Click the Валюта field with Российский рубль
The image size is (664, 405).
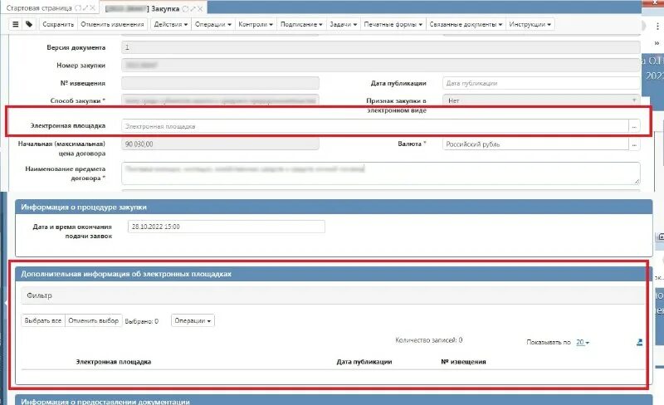[535, 144]
